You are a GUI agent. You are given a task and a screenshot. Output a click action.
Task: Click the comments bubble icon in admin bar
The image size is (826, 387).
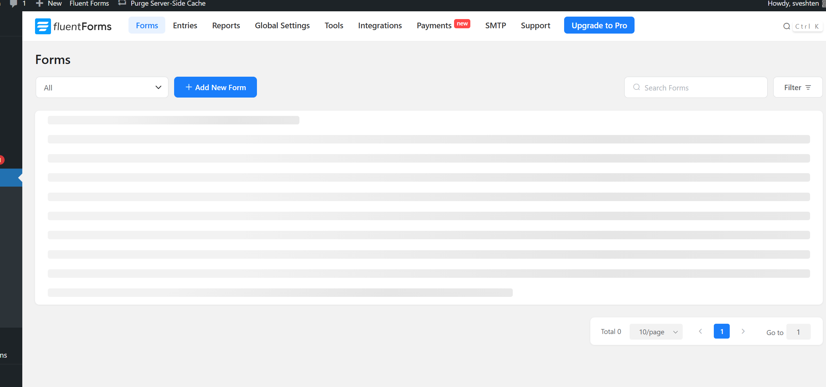point(13,4)
